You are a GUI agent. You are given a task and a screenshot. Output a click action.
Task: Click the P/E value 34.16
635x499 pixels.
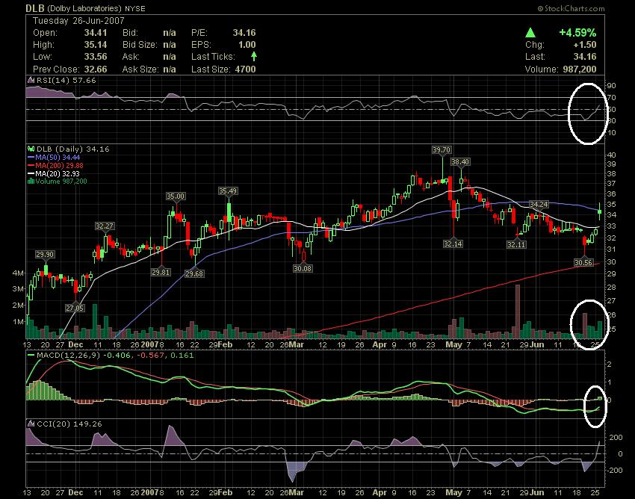[x=244, y=33]
